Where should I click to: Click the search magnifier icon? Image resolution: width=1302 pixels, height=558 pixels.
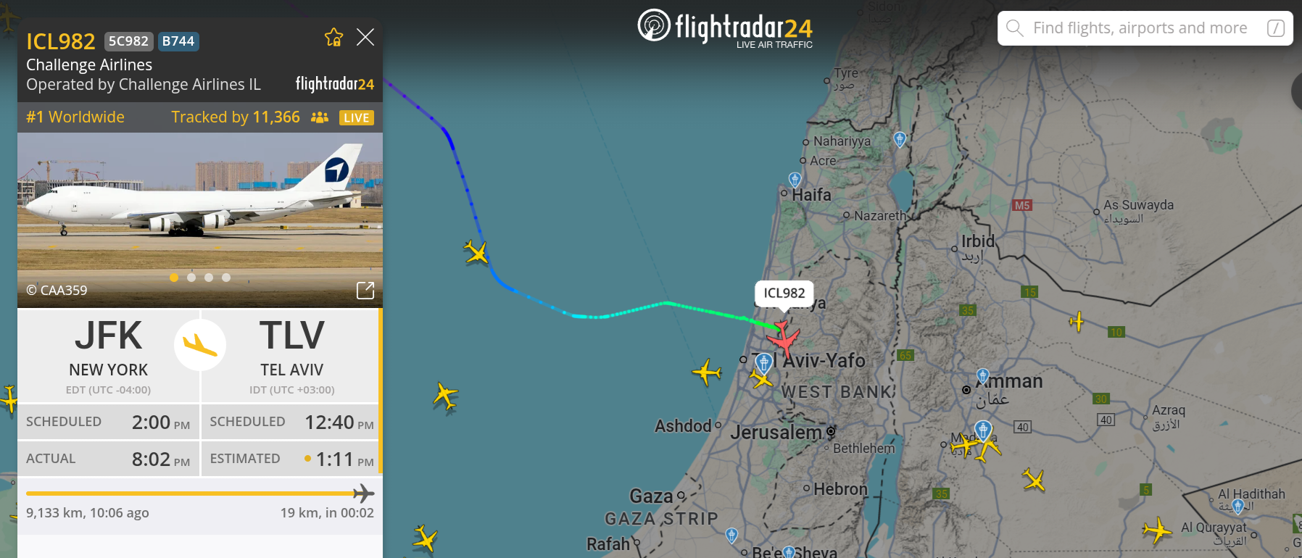click(x=1015, y=28)
